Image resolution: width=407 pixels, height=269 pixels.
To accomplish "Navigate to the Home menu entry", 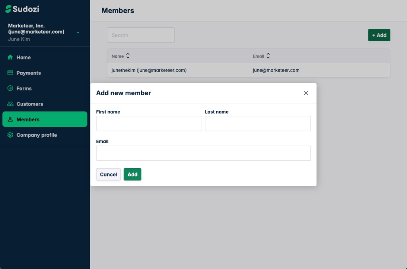I will (23, 57).
